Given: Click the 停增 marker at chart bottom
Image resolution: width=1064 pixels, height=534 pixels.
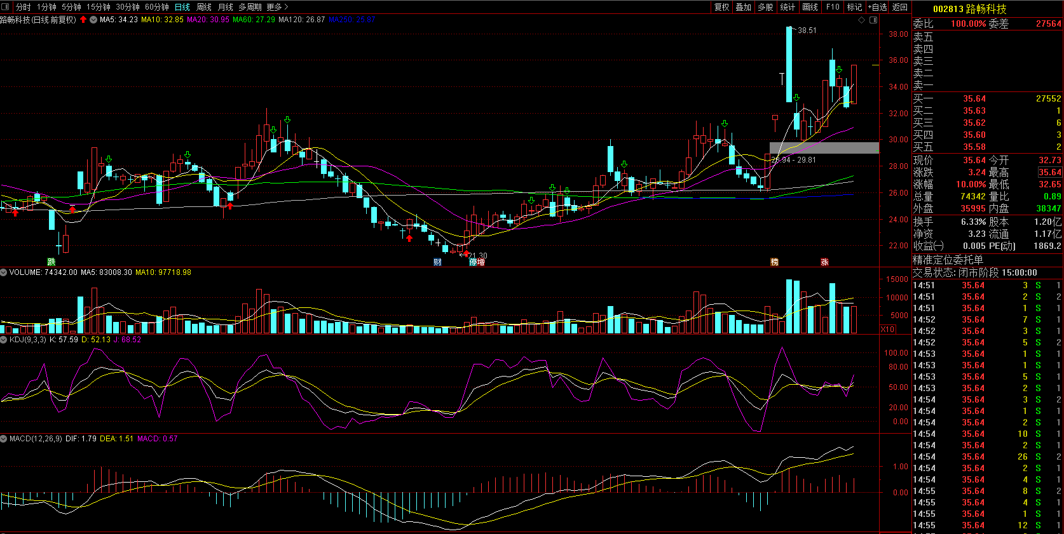Looking at the screenshot, I should click(477, 262).
